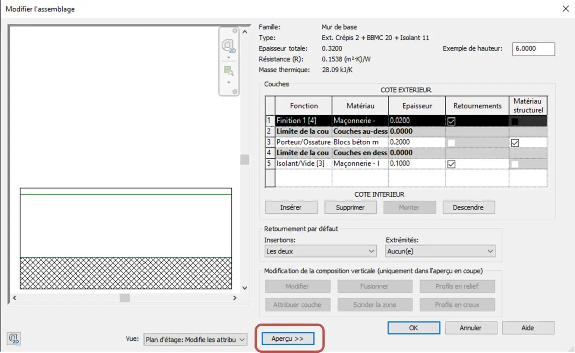Click the preview vertical scrollbar thumb
This screenshot has width=575, height=353.
pos(245,160)
